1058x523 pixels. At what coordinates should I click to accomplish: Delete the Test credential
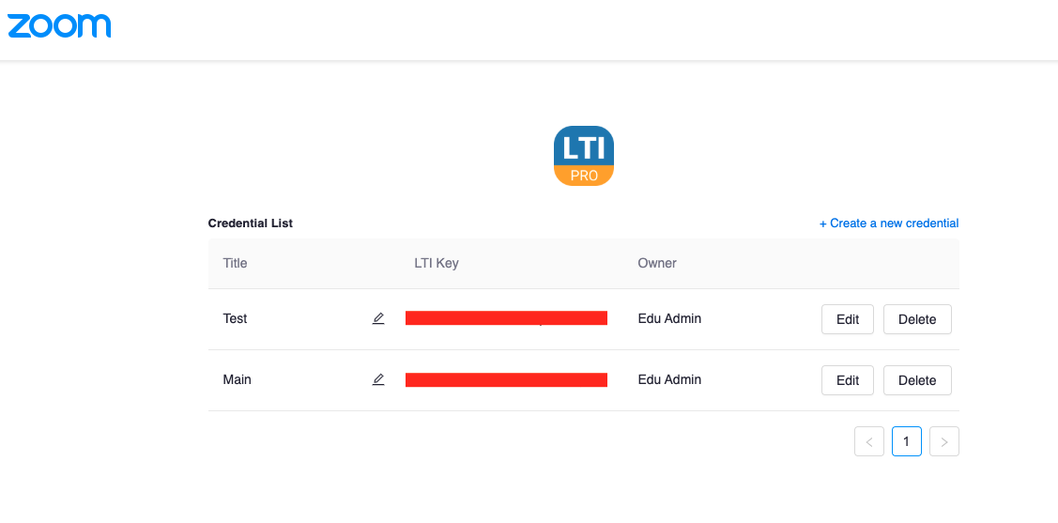[x=917, y=319]
